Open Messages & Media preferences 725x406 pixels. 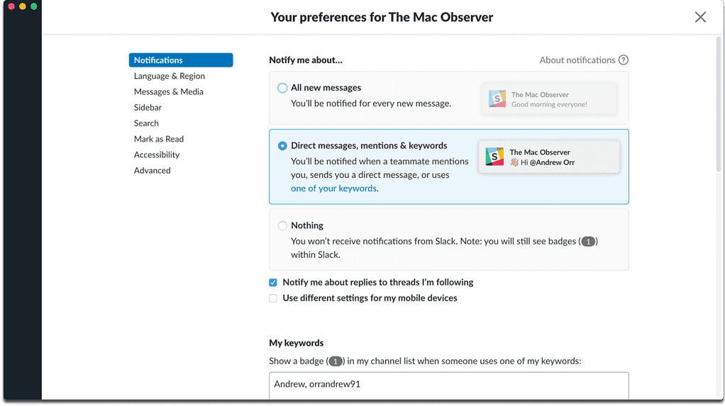point(169,91)
